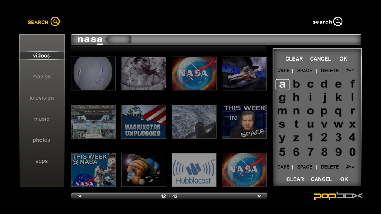This screenshot has height=214, width=381.
Task: Click the letter b key
Action: tap(296, 84)
